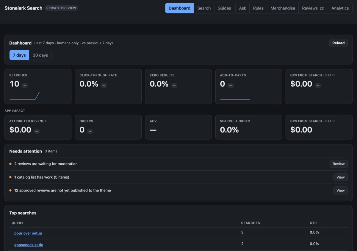
Task: Open the 'pour over setup' query link
Action: [28, 233]
